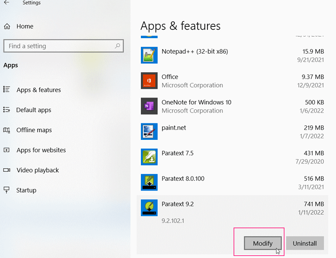
Task: Click the Apps & features page heading
Action: (x=181, y=26)
